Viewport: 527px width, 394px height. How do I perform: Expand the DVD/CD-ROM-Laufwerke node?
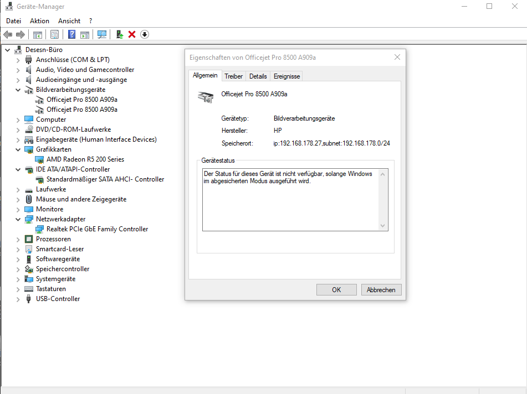[18, 129]
